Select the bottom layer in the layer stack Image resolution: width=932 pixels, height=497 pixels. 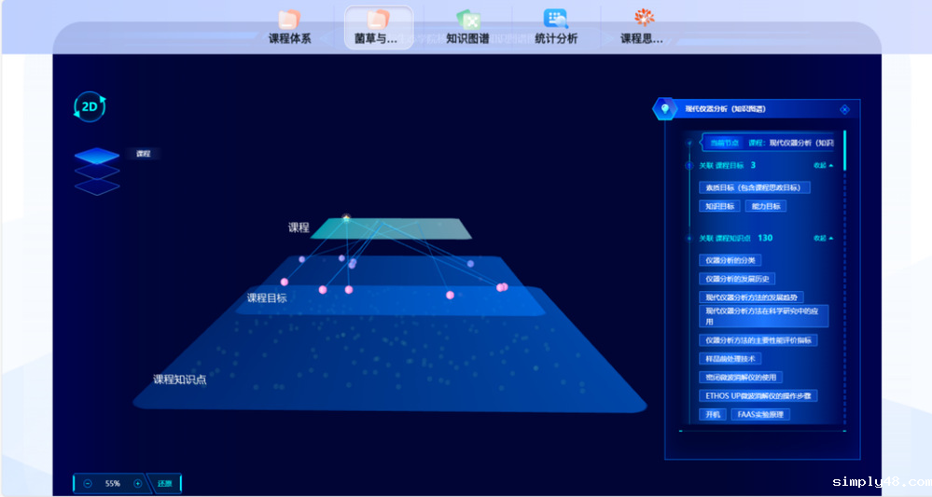click(97, 187)
